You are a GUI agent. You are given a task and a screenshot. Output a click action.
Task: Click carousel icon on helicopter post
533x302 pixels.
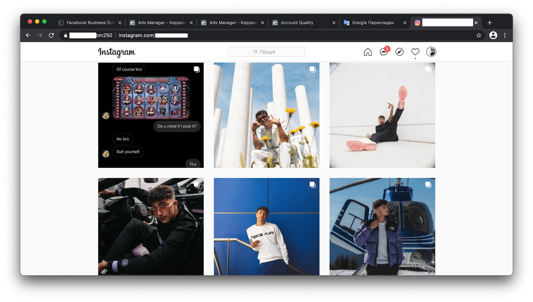point(428,184)
